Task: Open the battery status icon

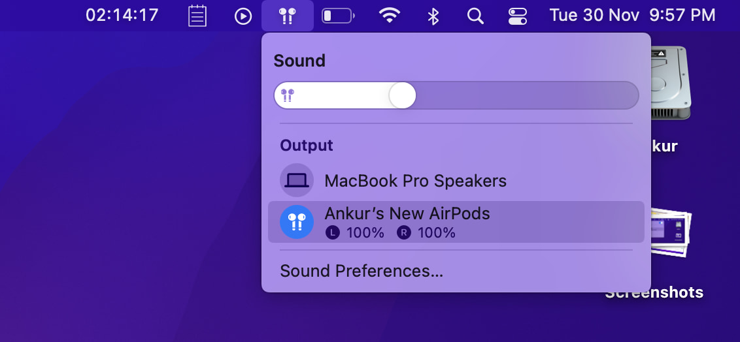Action: (338, 16)
